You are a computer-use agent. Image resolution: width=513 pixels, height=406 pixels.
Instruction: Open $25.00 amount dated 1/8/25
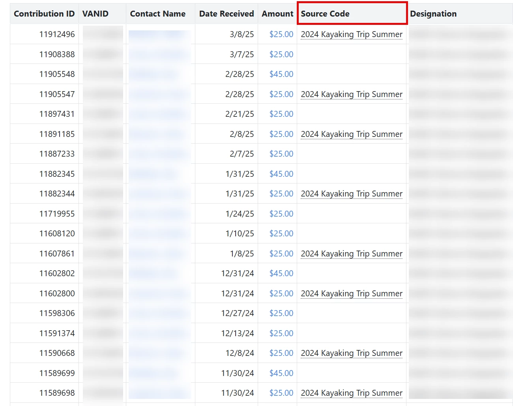click(281, 254)
